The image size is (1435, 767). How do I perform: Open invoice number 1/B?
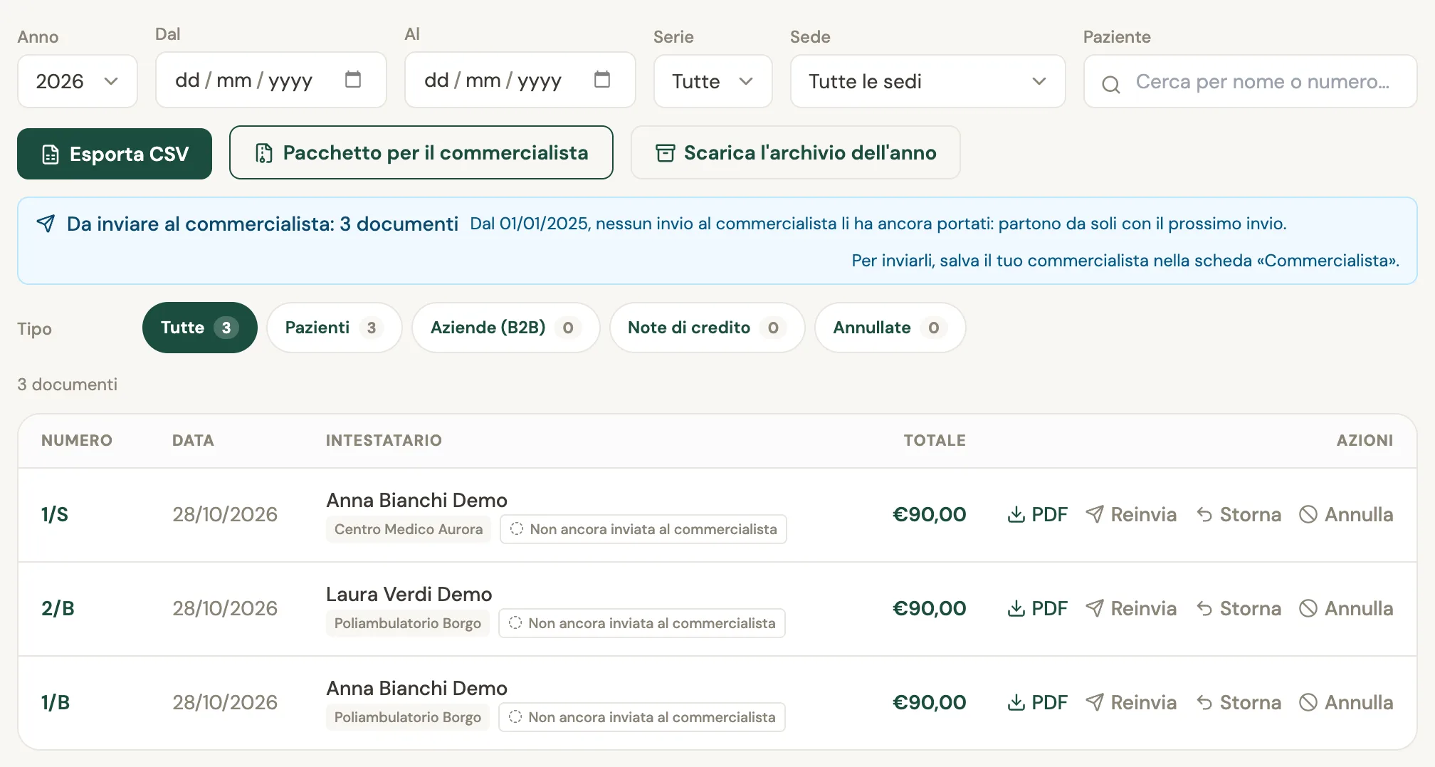pyautogui.click(x=56, y=702)
